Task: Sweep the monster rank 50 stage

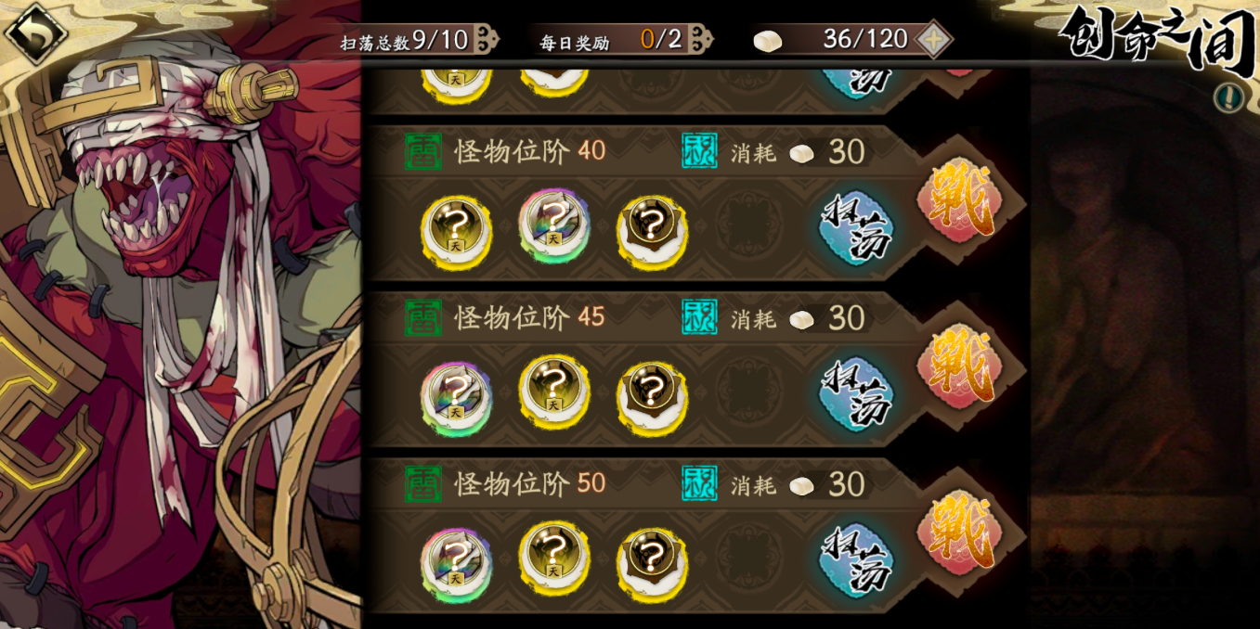Action: point(856,560)
